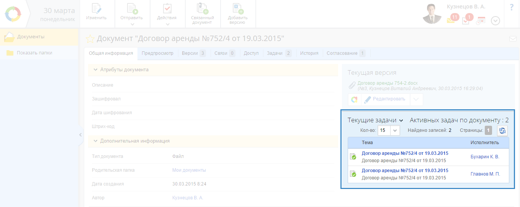Expand the Текущие задачи dropdown
Screen dimensions: 520x207
point(375,120)
